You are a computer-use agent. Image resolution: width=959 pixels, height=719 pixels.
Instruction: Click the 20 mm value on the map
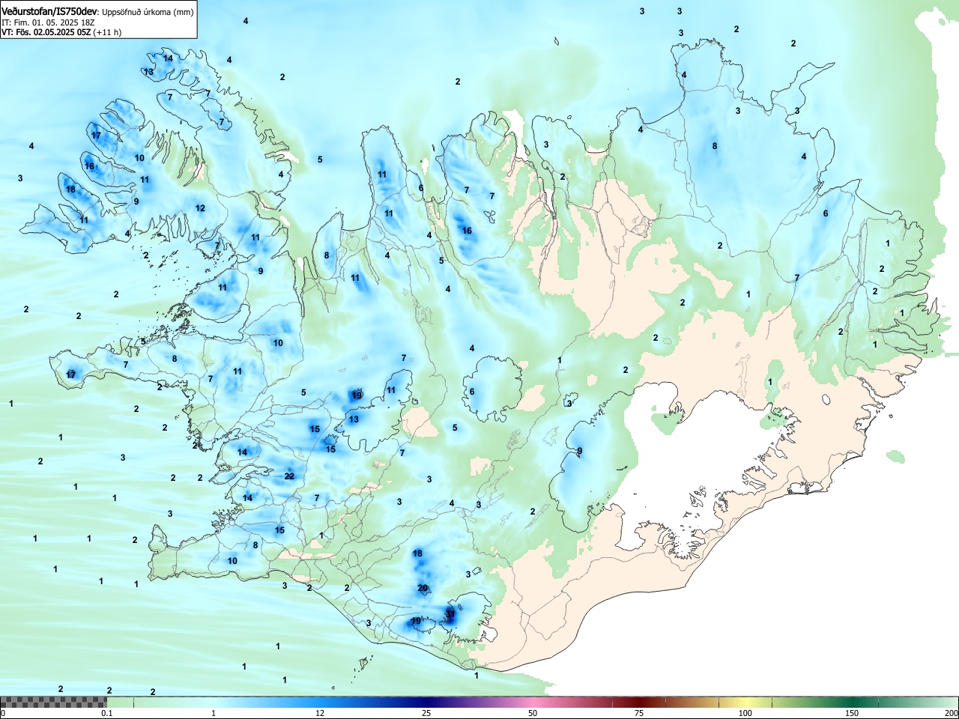(423, 588)
